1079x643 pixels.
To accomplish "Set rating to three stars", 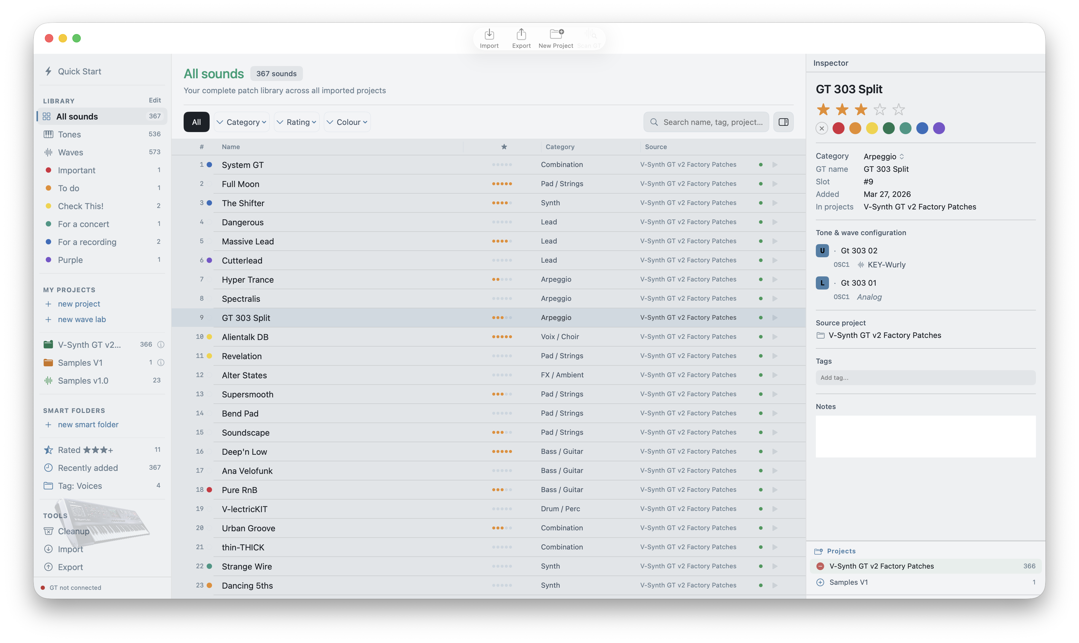I will pos(860,110).
